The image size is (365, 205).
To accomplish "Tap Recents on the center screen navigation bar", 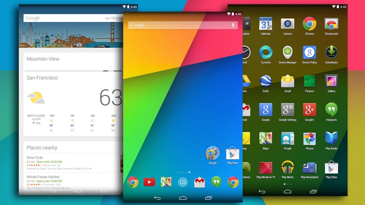I will tap(208, 198).
